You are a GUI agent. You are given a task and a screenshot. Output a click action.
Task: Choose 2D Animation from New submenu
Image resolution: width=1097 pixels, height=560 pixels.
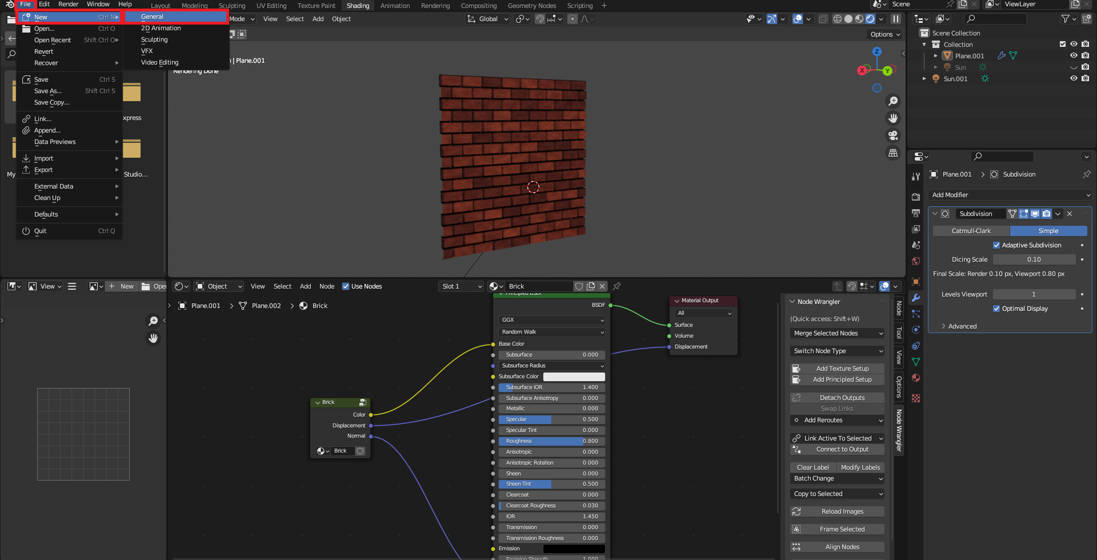161,28
